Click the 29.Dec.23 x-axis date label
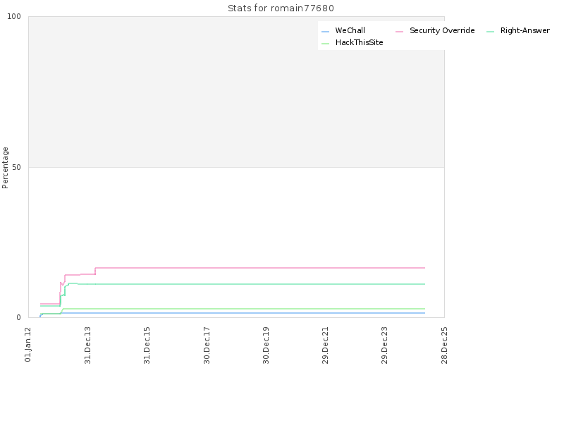Viewport: 564px width, 423px height. point(384,345)
